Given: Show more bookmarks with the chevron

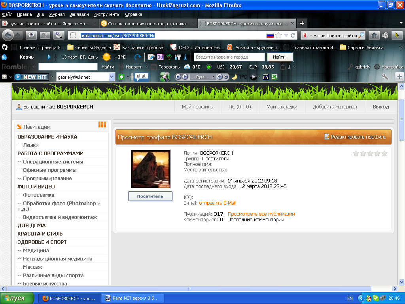Looking at the screenshot, I should pos(401,47).
